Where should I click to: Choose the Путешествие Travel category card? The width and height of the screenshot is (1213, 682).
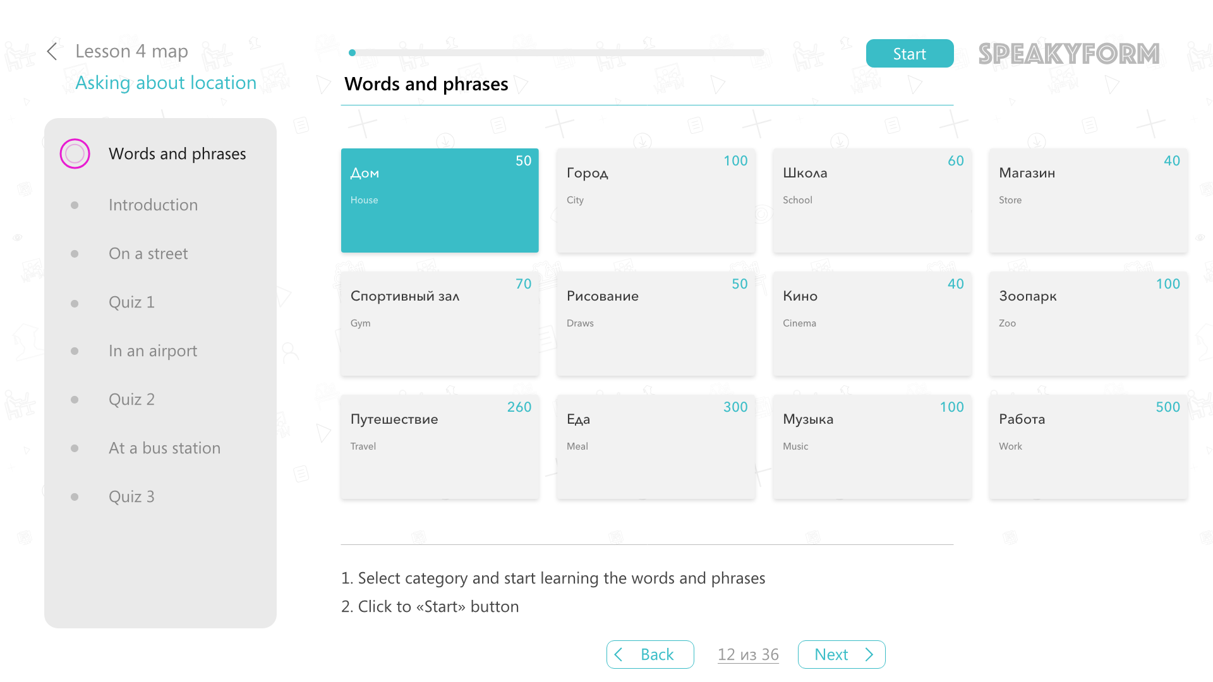[x=440, y=447]
